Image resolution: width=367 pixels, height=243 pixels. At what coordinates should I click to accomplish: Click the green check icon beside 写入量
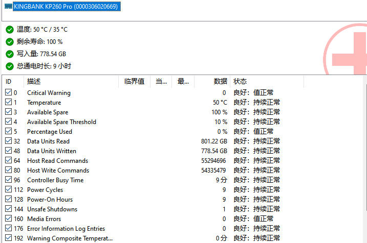10,54
